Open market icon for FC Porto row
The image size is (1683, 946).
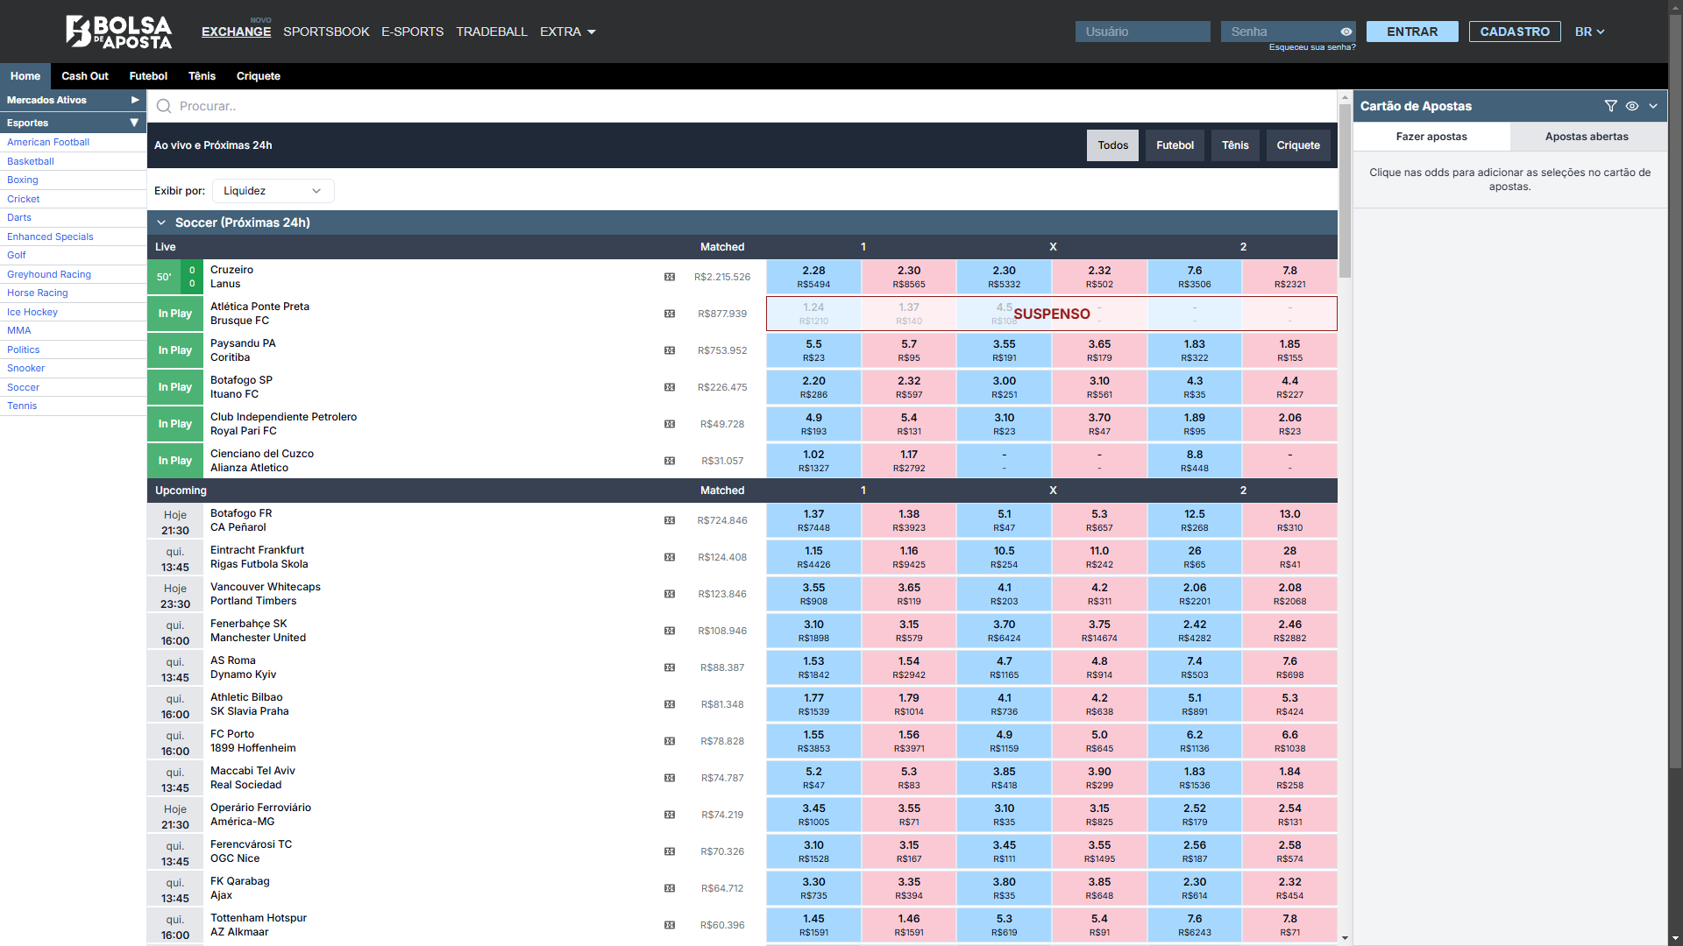tap(670, 741)
